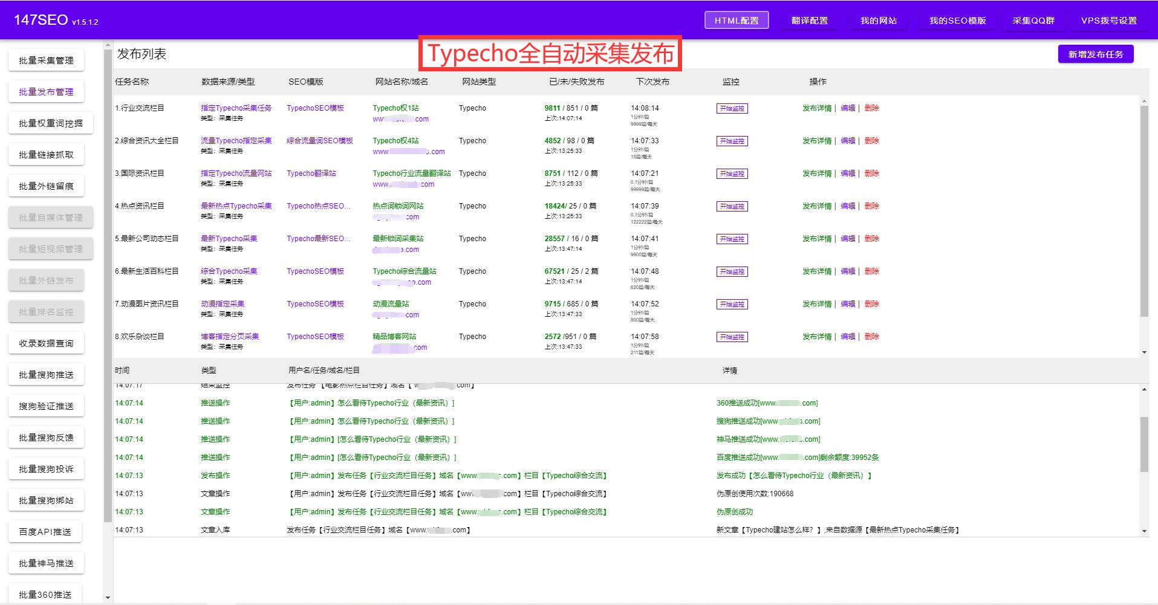Image resolution: width=1158 pixels, height=605 pixels.
Task: Click 开始监控 for 7.动漫图片资讯栏目
Action: (x=732, y=305)
